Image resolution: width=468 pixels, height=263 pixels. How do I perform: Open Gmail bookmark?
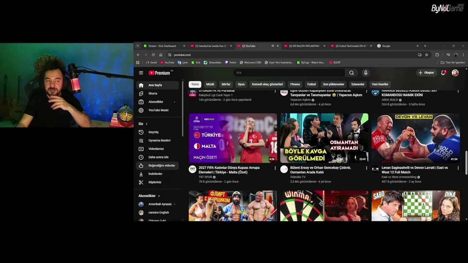click(x=151, y=62)
